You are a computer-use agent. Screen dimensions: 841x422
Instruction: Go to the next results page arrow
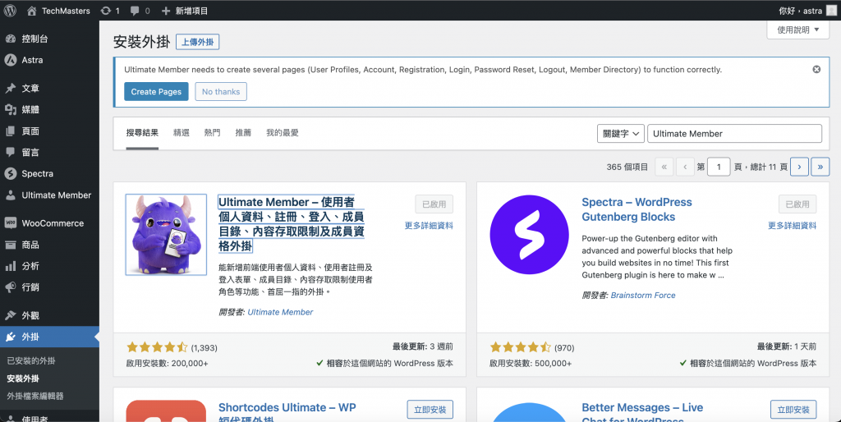[799, 167]
